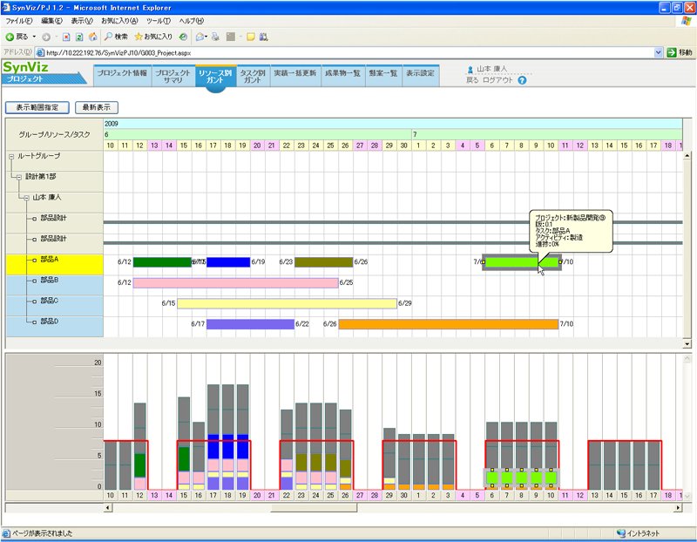Image resolution: width=697 pixels, height=542 pixels.
Task: Click the page icon in address bar
Action: pos(40,52)
